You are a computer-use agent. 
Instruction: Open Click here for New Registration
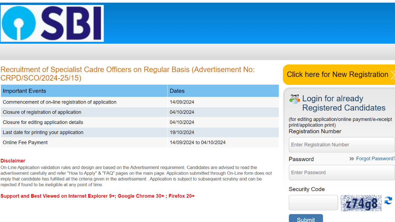coord(339,75)
